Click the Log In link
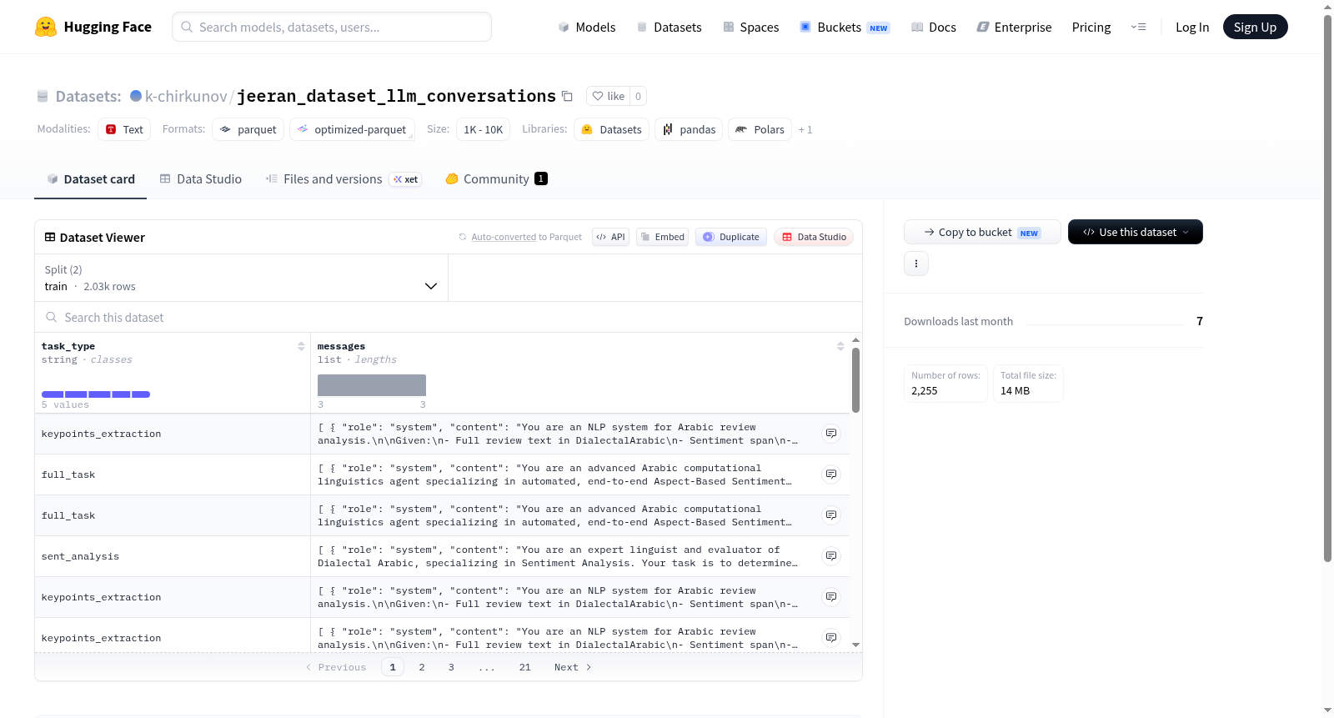The height and width of the screenshot is (718, 1334). 1192,27
